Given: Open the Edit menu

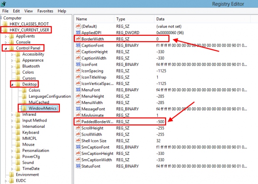Looking at the screenshot, I should point(16,11).
